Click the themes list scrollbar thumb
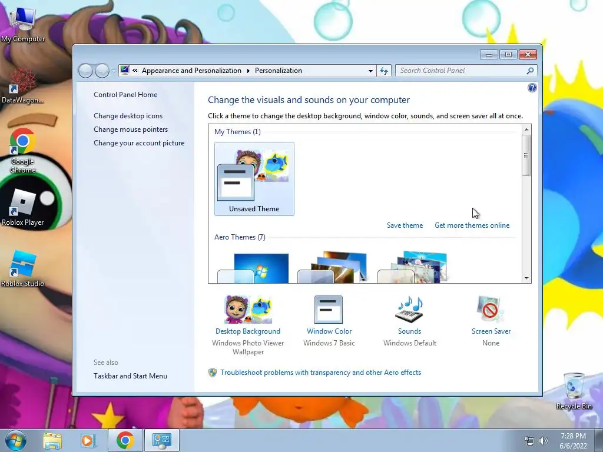Viewport: 603px width, 452px height. 526,155
